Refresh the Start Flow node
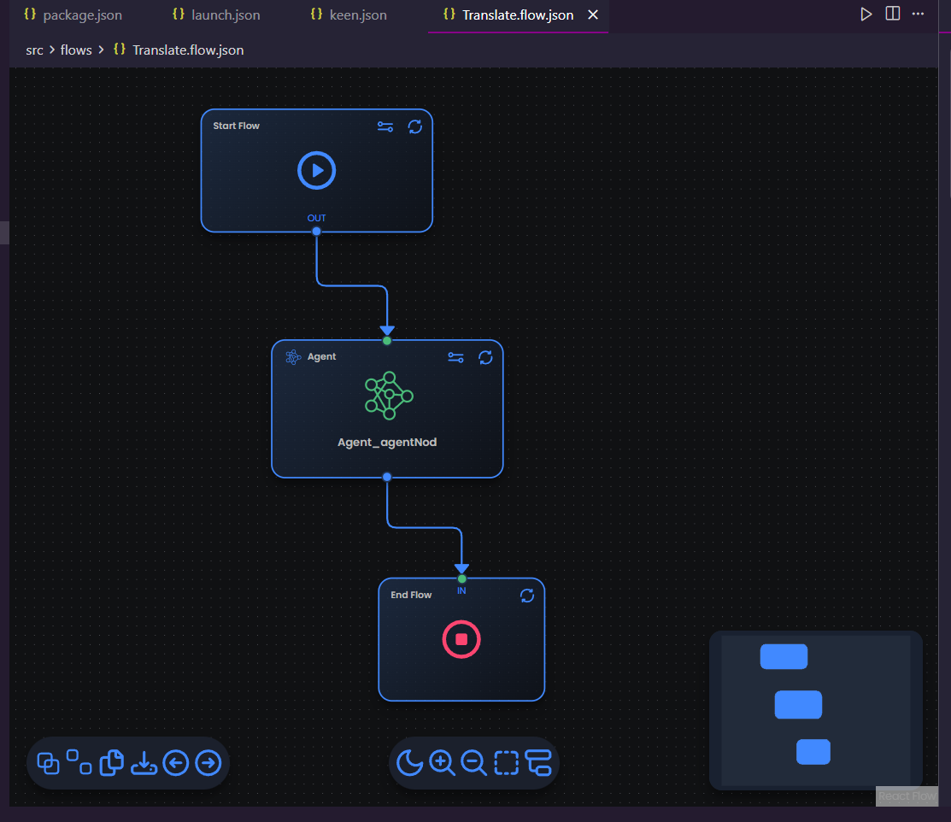The width and height of the screenshot is (951, 822). tap(415, 126)
